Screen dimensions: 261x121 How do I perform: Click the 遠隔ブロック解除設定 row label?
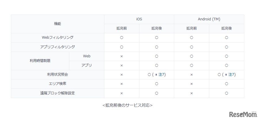[x=57, y=93]
